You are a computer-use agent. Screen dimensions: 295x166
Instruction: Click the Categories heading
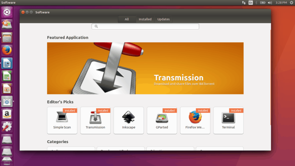58,142
